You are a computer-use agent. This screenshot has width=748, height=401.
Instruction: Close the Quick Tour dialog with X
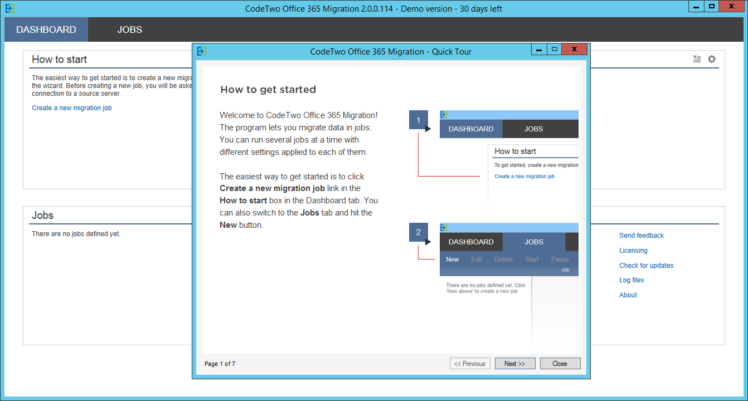pyautogui.click(x=575, y=50)
